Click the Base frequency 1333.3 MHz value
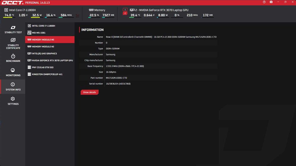 point(125,66)
